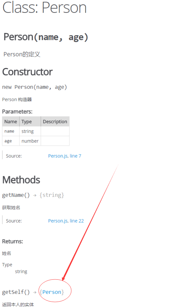
Task: Select the "name" parameter cell
Action: (x=11, y=131)
